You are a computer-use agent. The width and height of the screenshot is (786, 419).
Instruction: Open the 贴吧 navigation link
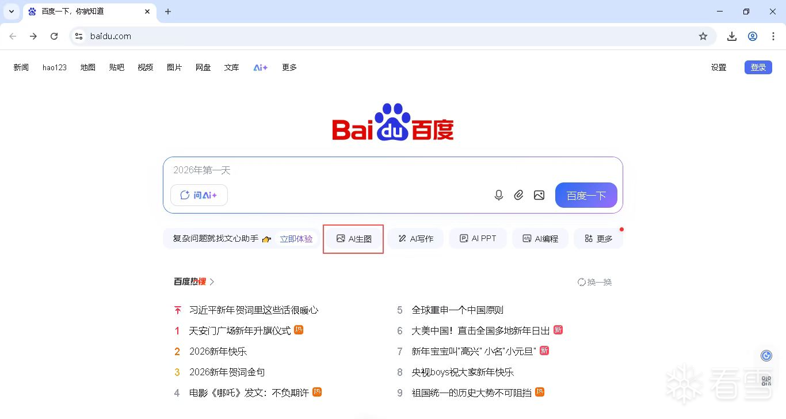pos(117,67)
